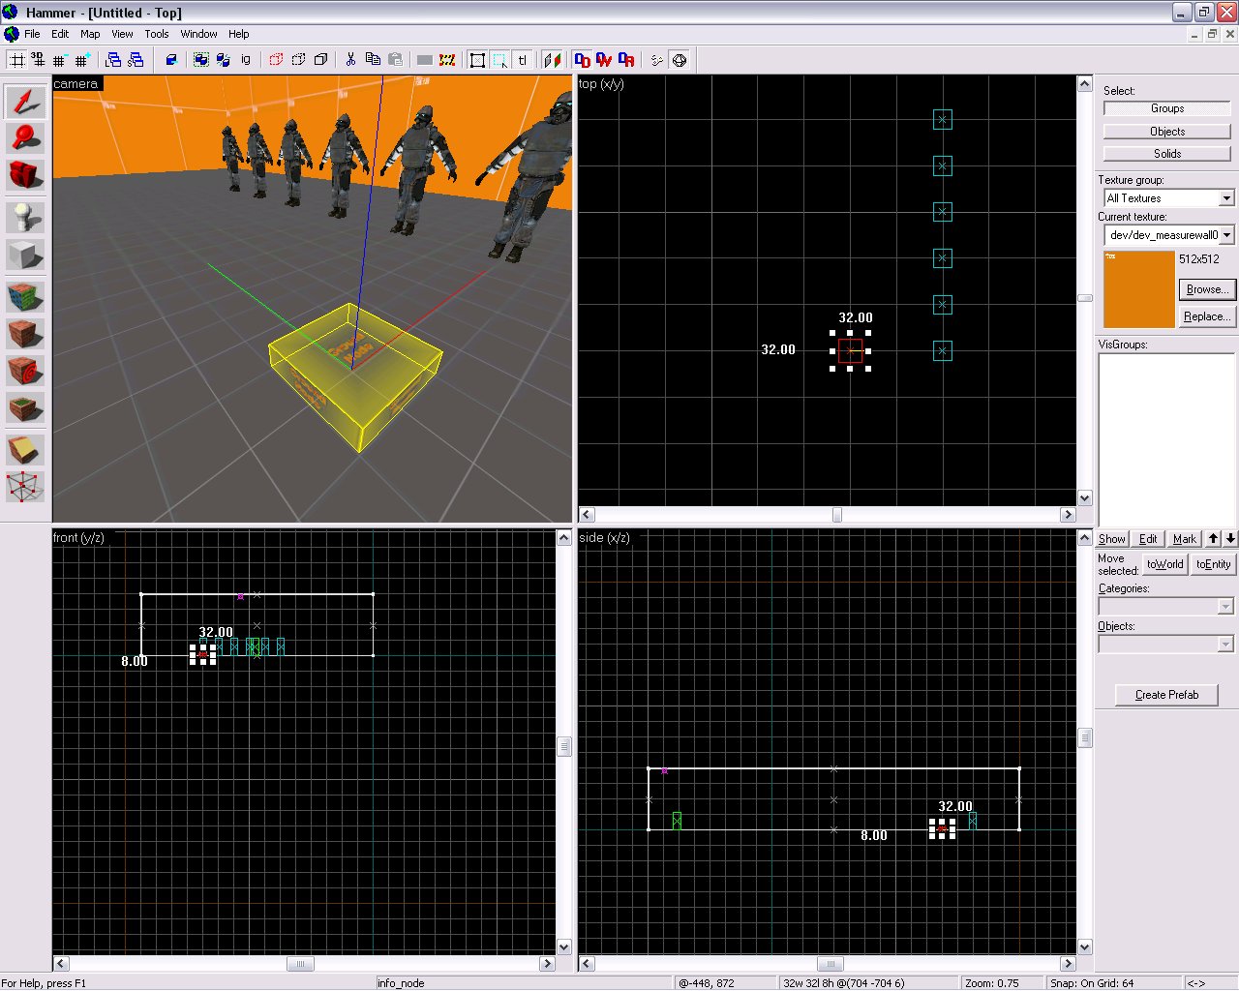This screenshot has width=1239, height=991.
Task: Click the toWorld button
Action: (1165, 564)
